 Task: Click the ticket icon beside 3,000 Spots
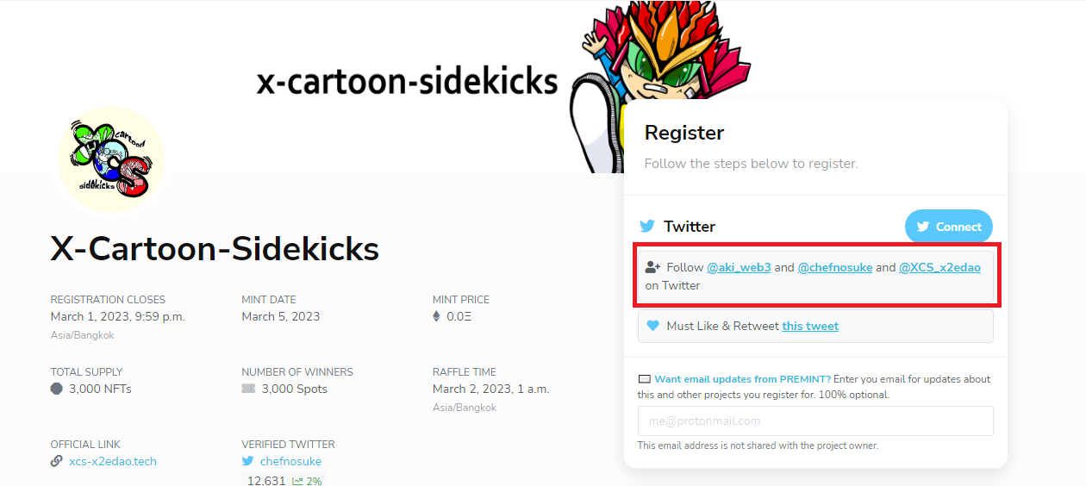pos(248,389)
